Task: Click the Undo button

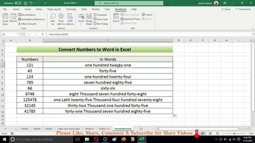Action: (31, 3)
